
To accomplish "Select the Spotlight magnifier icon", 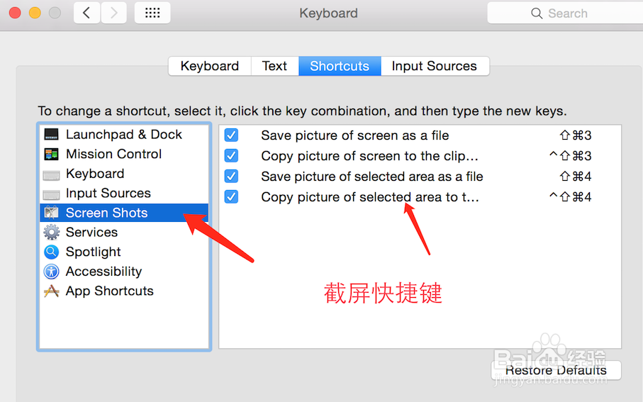I will point(51,252).
